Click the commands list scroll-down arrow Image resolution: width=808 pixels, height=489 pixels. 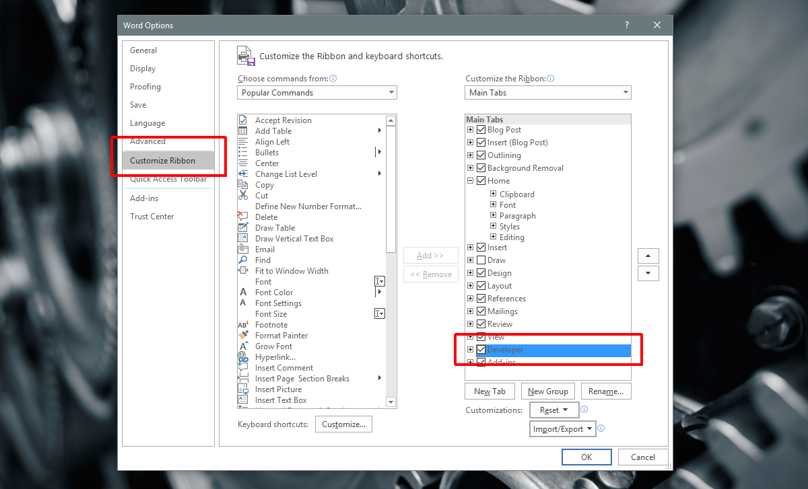coord(391,402)
